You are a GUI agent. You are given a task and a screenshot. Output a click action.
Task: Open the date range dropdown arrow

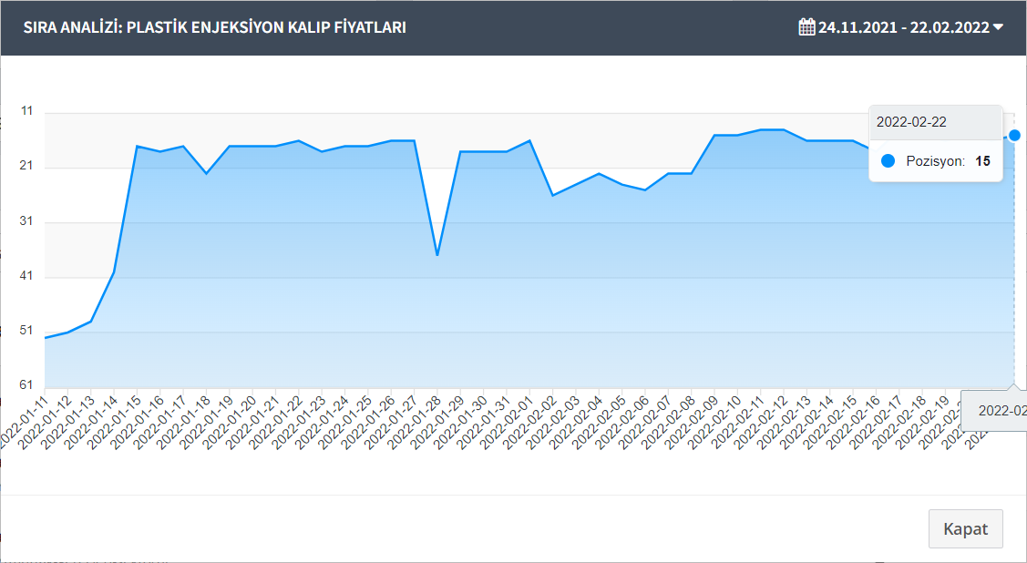click(998, 27)
